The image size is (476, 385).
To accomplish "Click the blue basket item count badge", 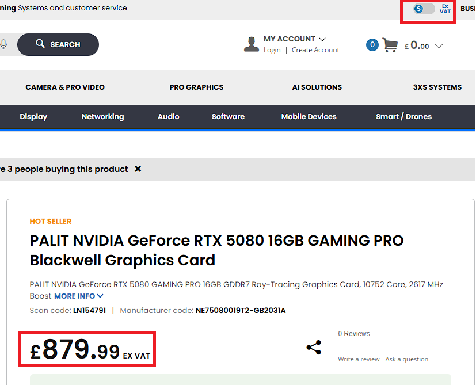I will pyautogui.click(x=372, y=44).
